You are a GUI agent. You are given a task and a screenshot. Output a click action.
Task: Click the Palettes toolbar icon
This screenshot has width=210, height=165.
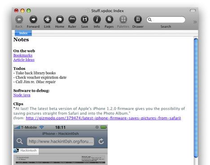(x=123, y=19)
